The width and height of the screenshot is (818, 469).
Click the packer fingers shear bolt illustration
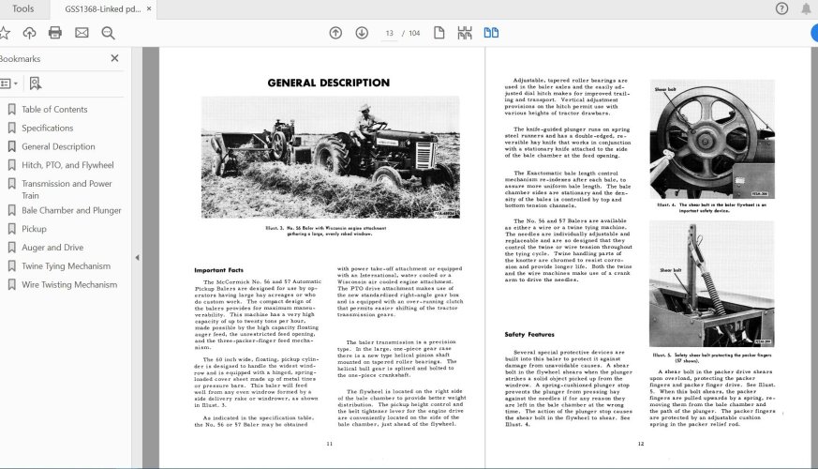coord(711,283)
